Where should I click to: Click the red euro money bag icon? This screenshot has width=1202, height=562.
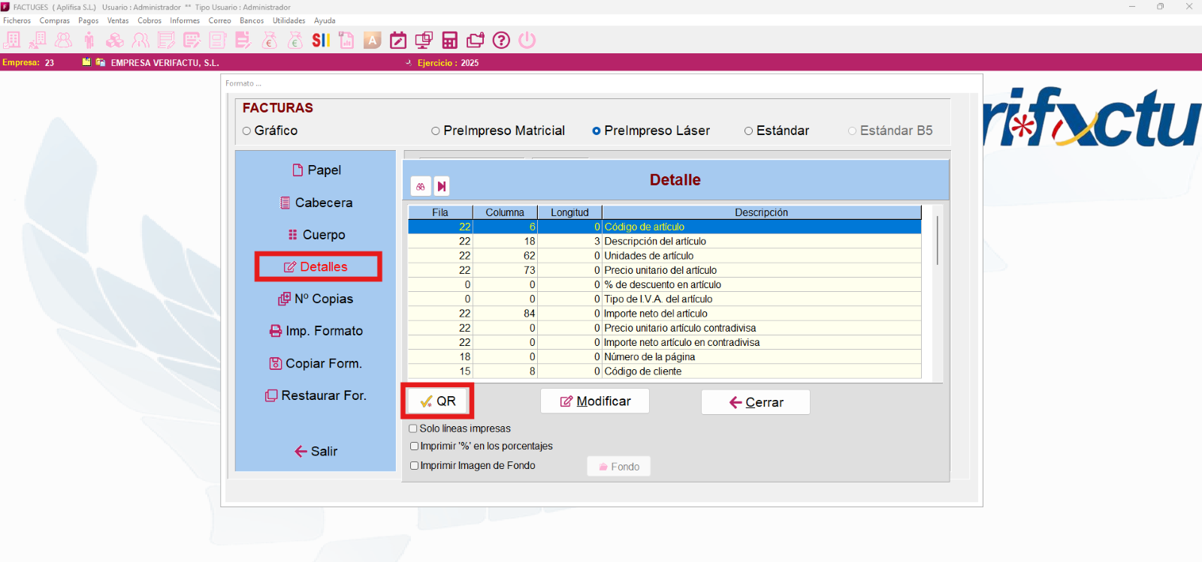coord(270,40)
